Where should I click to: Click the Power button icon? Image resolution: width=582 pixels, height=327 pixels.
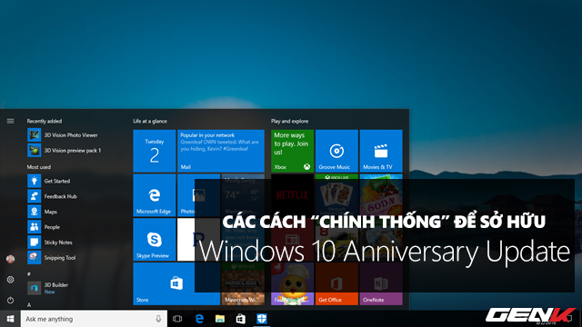coord(10,300)
